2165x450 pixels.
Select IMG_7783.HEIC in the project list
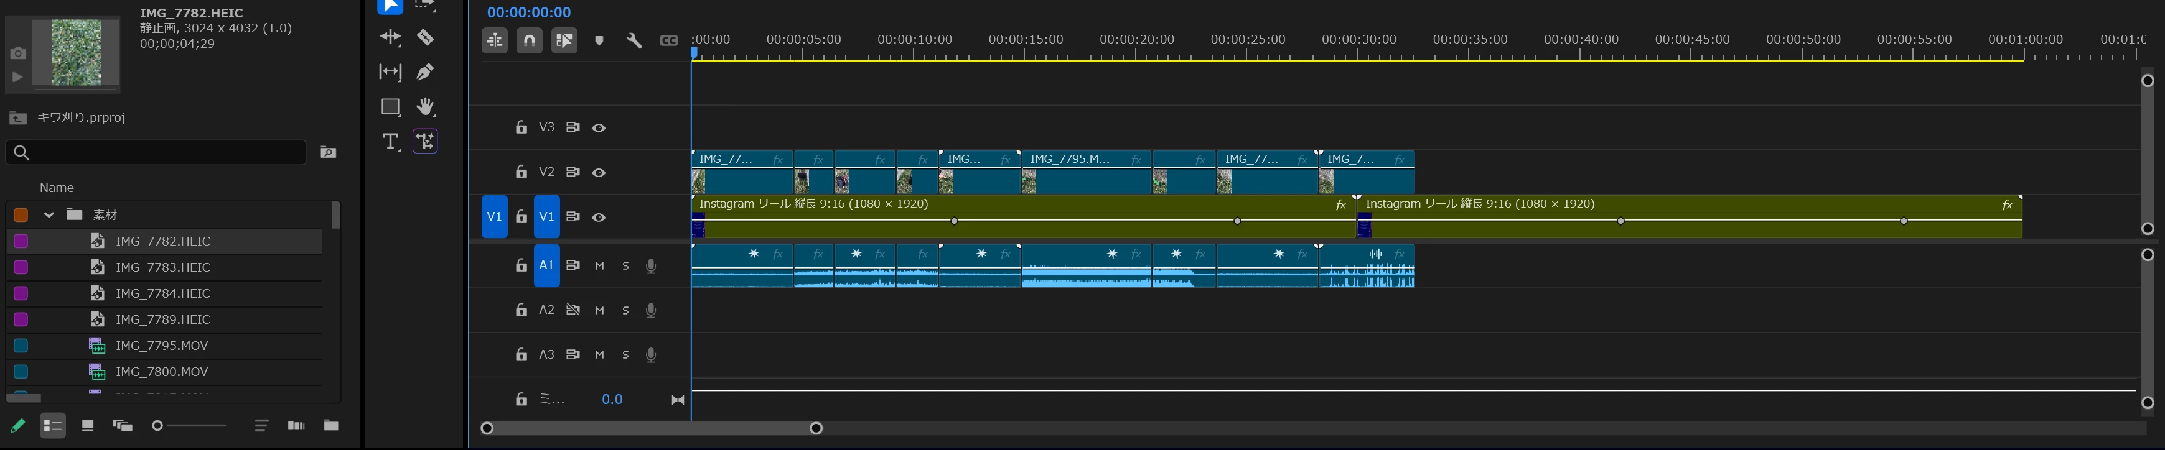click(164, 267)
